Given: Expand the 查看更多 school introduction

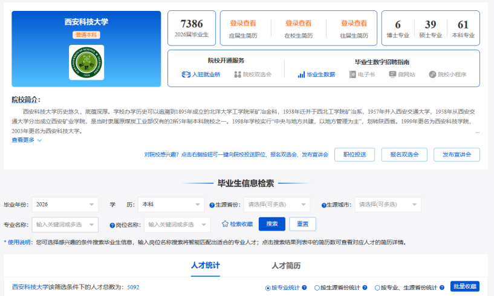Looking at the screenshot, I should (27, 140).
